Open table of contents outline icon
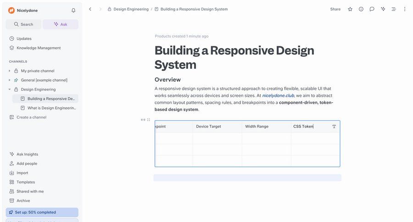The width and height of the screenshot is (413, 222). [394, 9]
